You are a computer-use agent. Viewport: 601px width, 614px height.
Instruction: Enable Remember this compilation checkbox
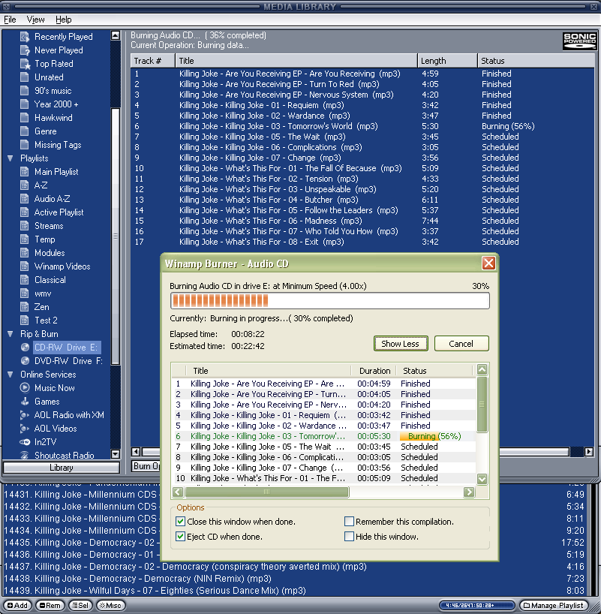349,521
